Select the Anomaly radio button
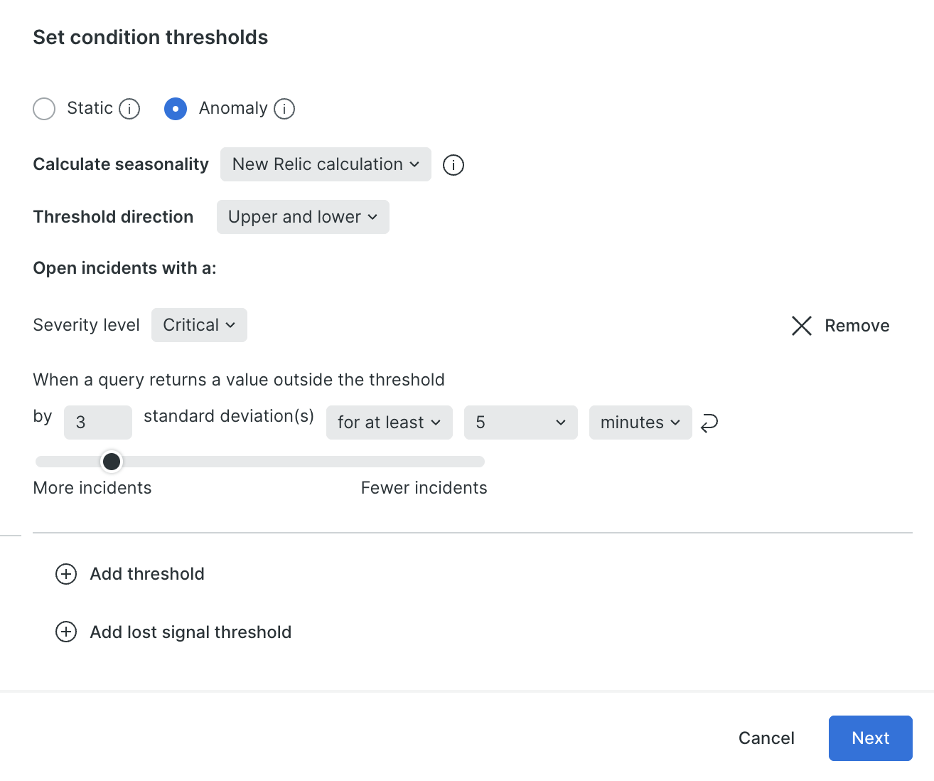 pos(176,109)
